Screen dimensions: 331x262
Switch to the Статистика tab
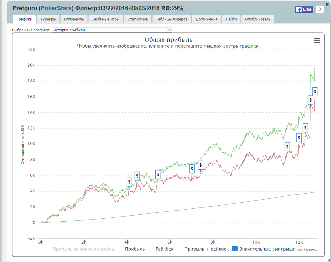click(x=138, y=19)
